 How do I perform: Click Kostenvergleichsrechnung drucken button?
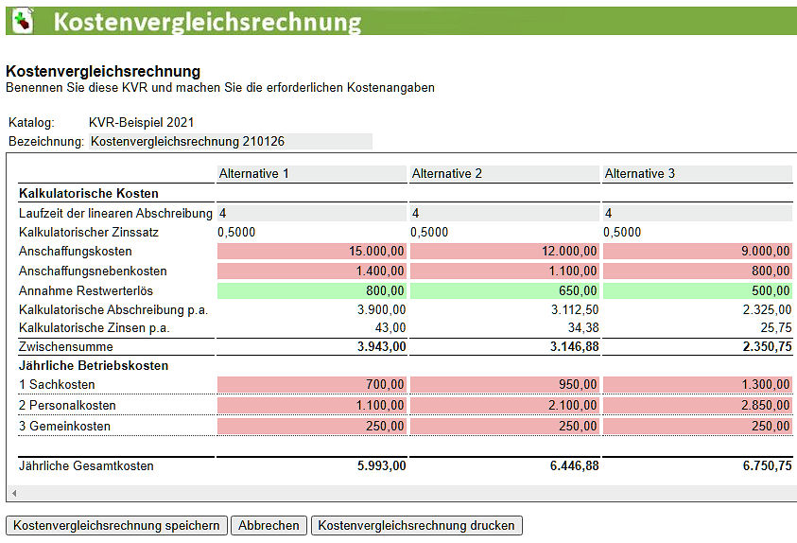click(x=416, y=526)
